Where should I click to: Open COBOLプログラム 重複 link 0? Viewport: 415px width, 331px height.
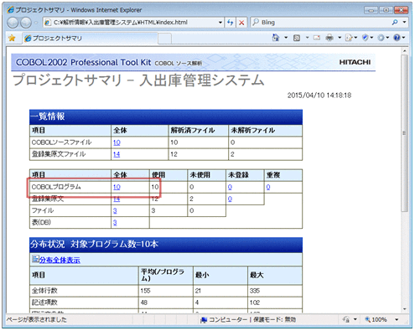268,187
